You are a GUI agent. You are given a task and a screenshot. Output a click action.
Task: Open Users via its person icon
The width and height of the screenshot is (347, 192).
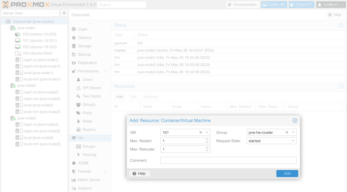(78, 79)
